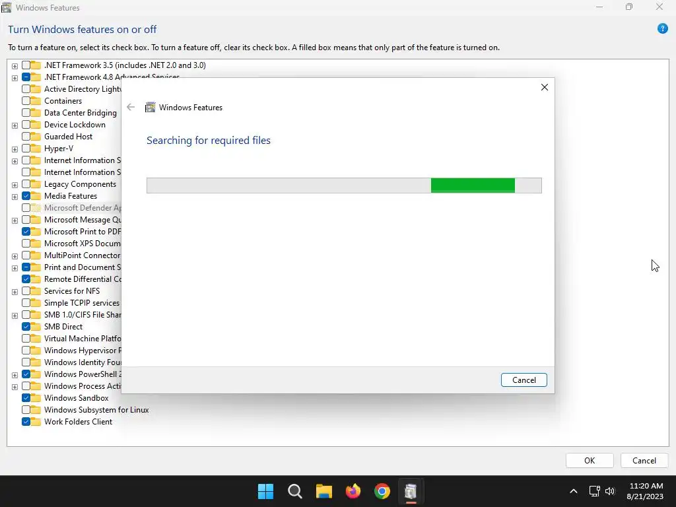
Task: Enable the Hyper-V checkbox
Action: pos(26,149)
